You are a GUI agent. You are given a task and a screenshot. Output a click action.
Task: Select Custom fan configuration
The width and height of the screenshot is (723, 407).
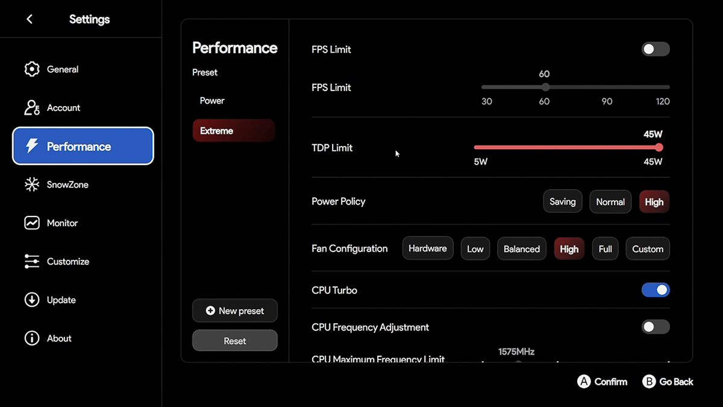(648, 249)
